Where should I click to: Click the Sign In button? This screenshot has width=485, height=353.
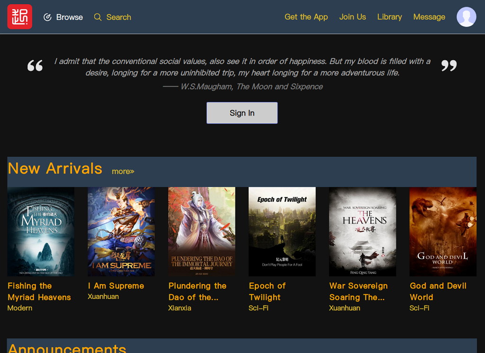click(x=242, y=113)
